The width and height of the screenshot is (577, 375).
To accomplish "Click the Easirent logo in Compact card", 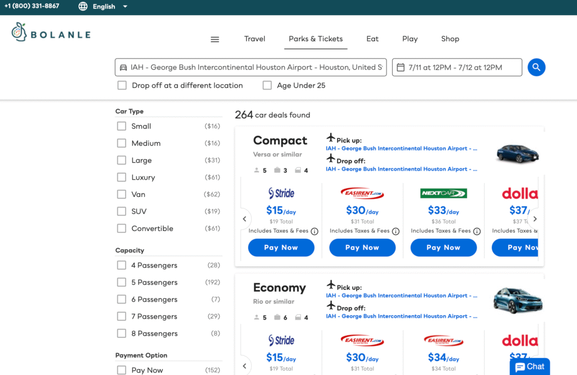I will pyautogui.click(x=362, y=193).
